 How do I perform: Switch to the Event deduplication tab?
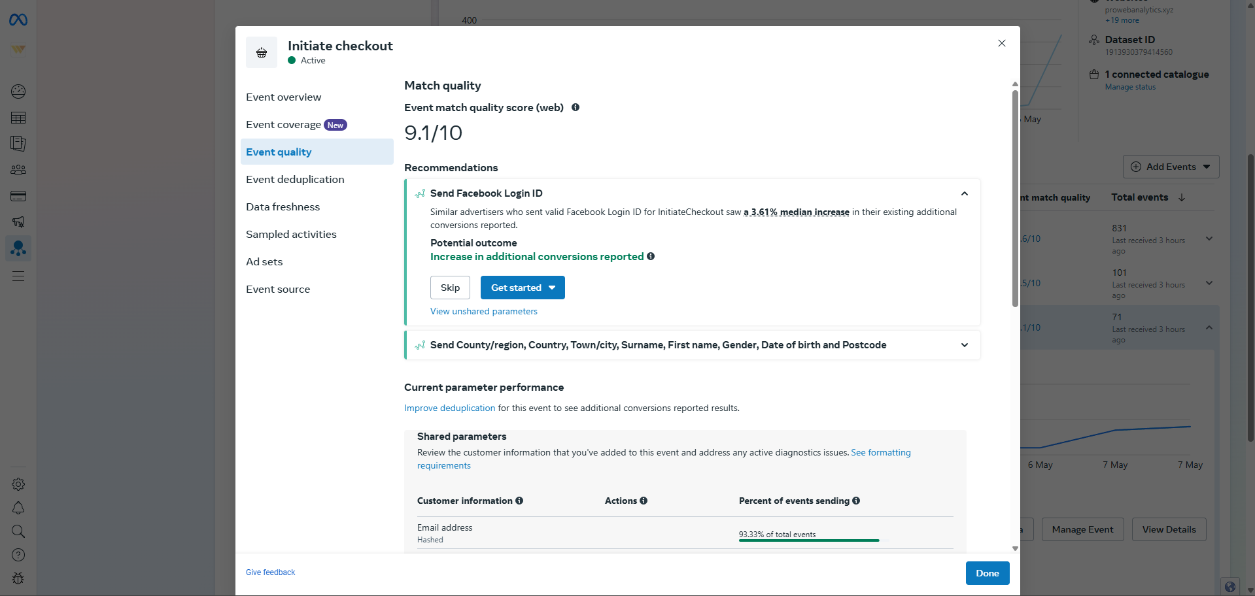point(295,180)
